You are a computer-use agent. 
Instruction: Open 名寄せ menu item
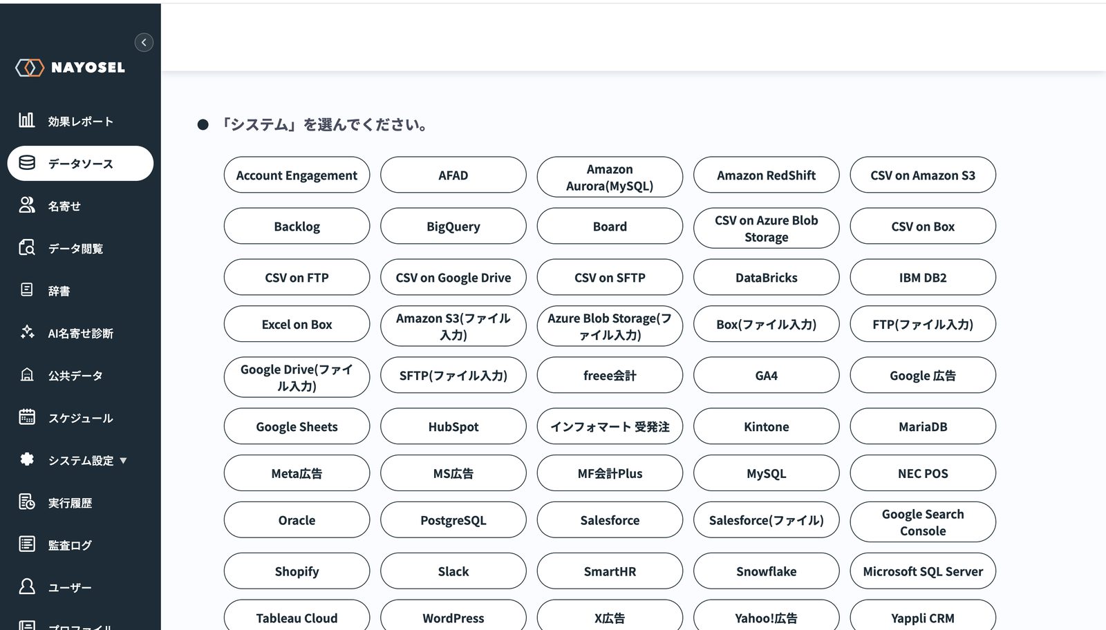(80, 206)
